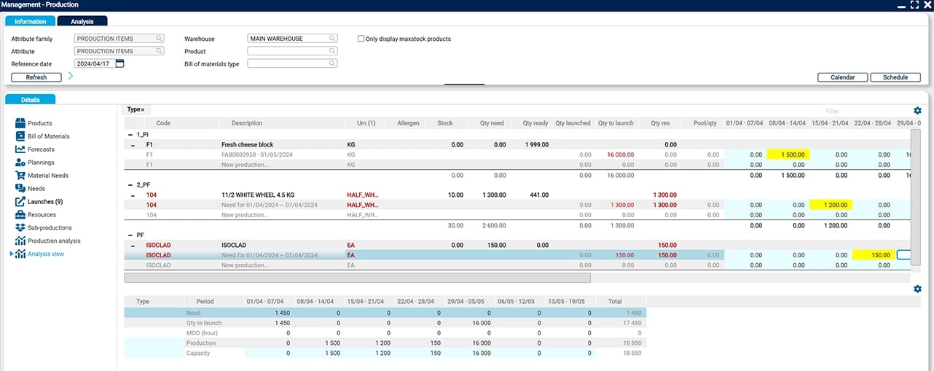Open the Sub-productions icon
934x371 pixels.
[x=20, y=228]
